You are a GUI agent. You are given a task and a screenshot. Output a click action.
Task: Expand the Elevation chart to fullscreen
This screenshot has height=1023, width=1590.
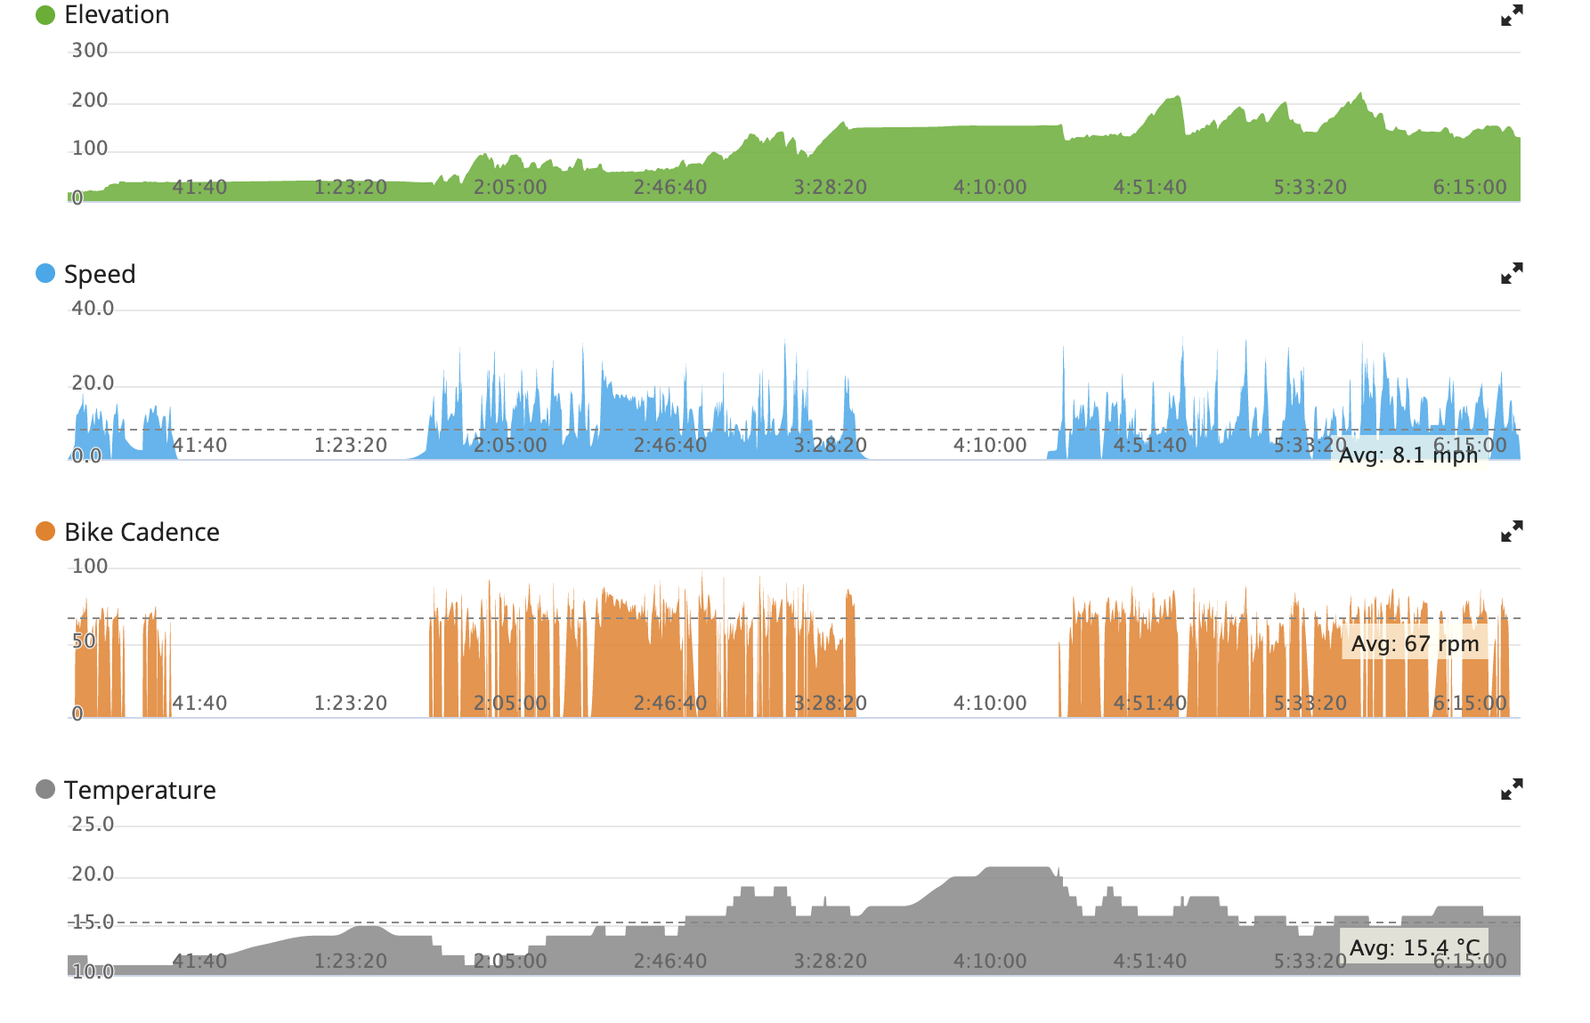[1511, 16]
